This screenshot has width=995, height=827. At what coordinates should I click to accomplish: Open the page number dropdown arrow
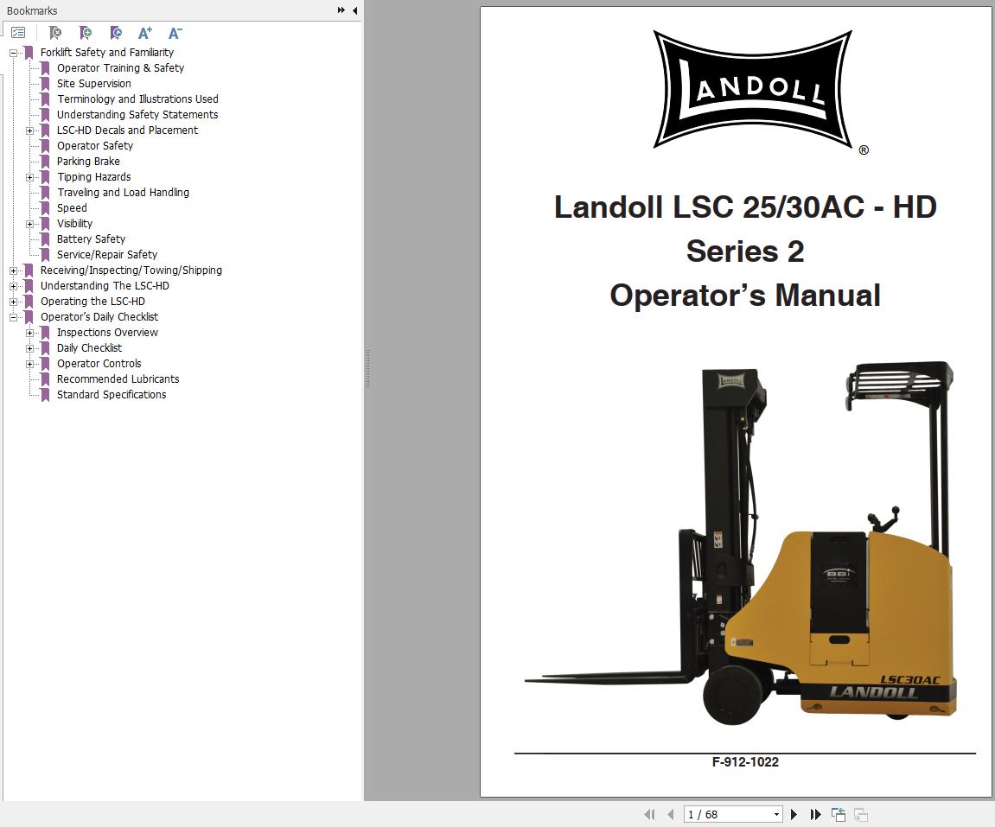tap(776, 814)
